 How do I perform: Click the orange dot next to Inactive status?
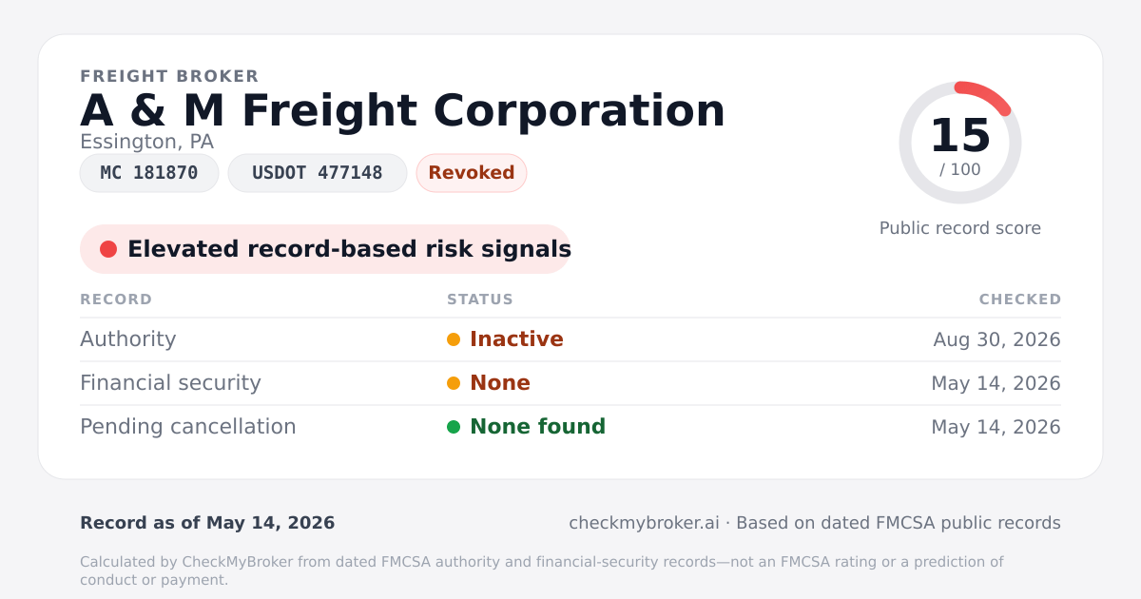pyautogui.click(x=454, y=339)
